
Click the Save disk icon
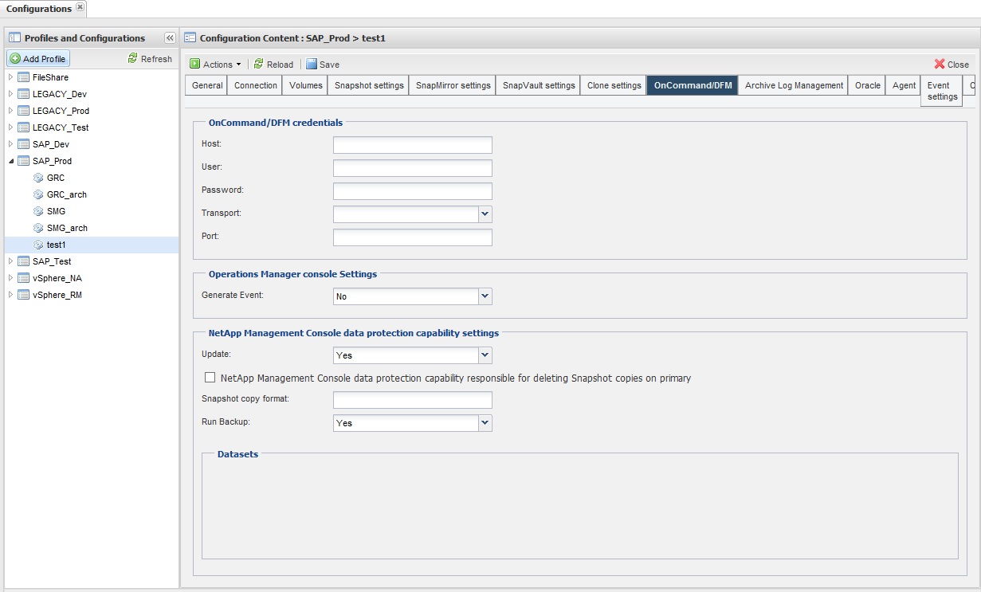[312, 65]
